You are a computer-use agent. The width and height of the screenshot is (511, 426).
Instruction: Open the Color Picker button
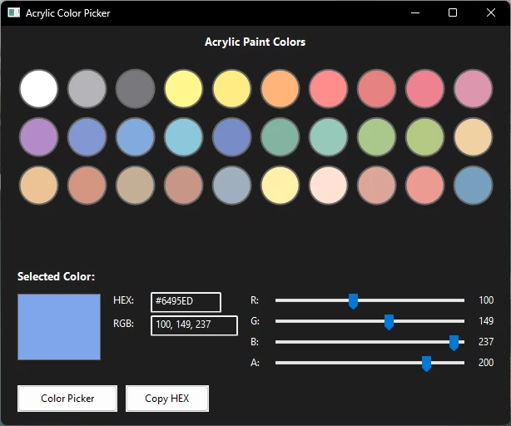click(x=67, y=399)
